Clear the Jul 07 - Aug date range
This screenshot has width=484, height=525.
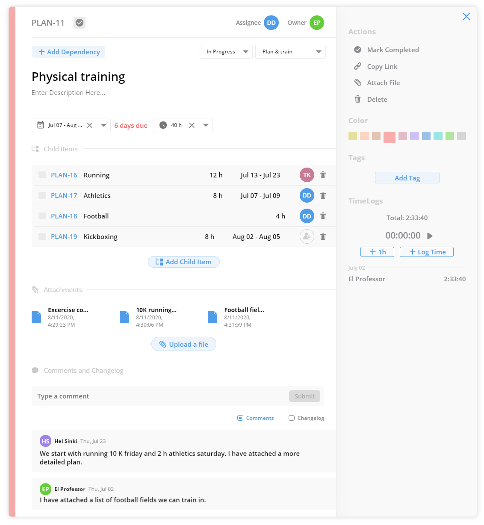(x=90, y=125)
